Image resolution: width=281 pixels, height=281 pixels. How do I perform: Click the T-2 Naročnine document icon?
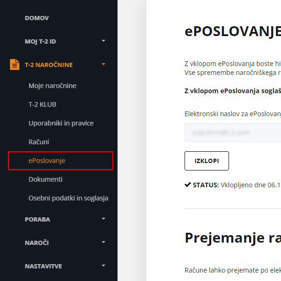click(x=15, y=65)
